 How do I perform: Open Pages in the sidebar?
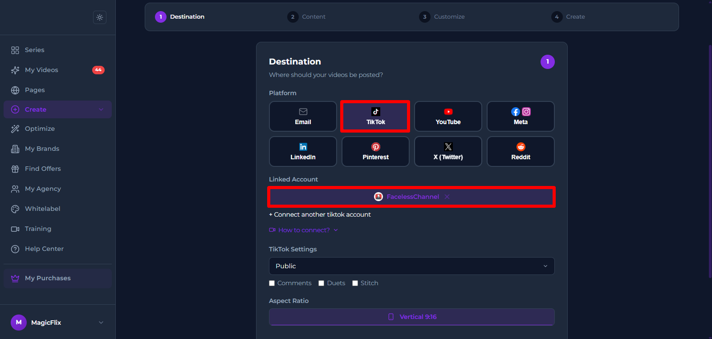tap(57, 90)
